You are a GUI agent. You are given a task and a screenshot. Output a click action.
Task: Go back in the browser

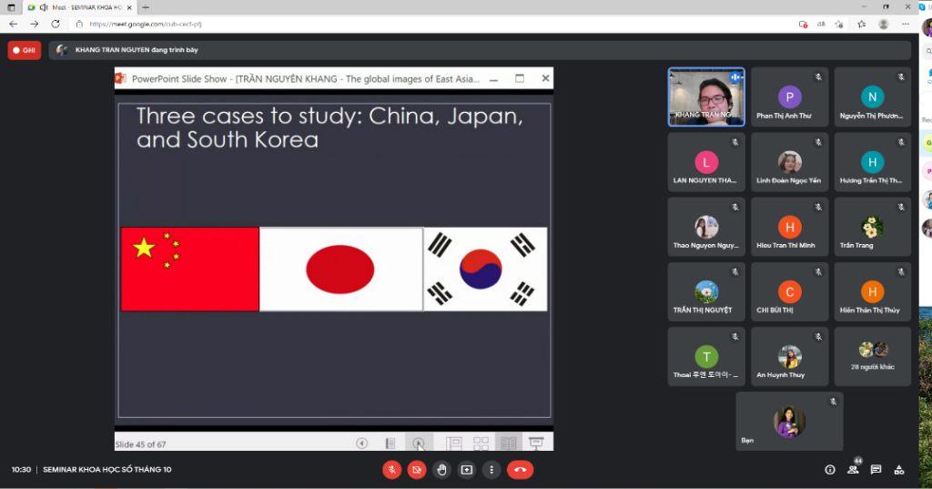(x=13, y=24)
